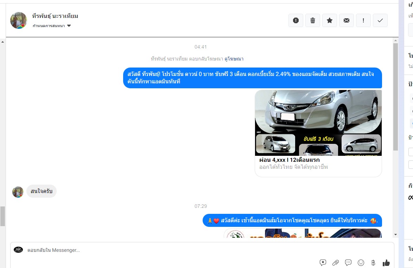This screenshot has height=268, width=413.
Task: Open the starred message bubble icon
Action: 323,262
